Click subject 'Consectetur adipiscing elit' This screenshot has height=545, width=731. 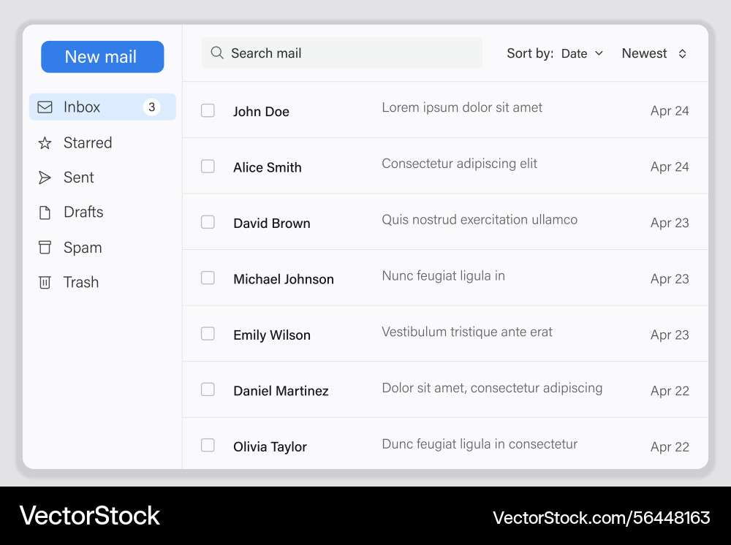[459, 164]
